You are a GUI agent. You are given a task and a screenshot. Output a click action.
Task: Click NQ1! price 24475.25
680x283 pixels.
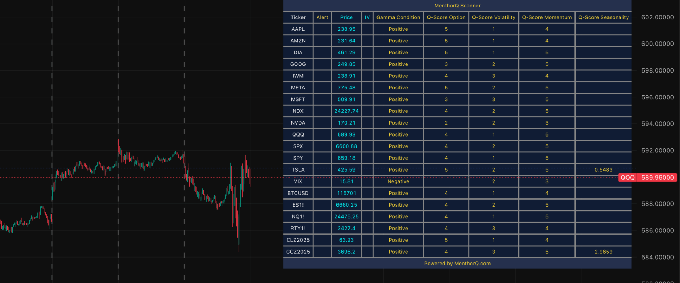(346, 216)
